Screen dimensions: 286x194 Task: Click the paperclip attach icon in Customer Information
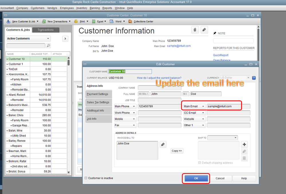195,30
